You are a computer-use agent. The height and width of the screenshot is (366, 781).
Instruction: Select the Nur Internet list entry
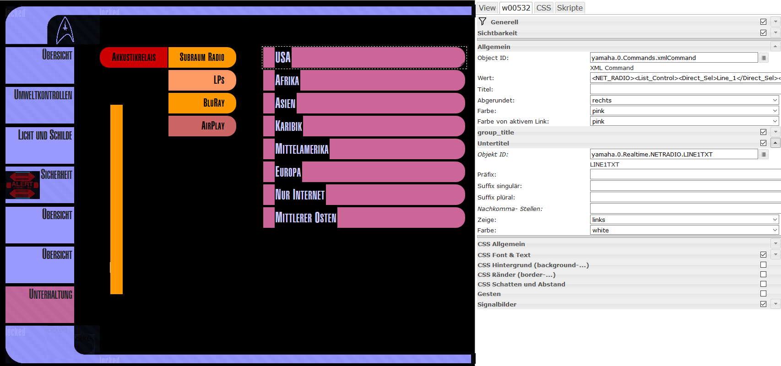pyautogui.click(x=364, y=194)
